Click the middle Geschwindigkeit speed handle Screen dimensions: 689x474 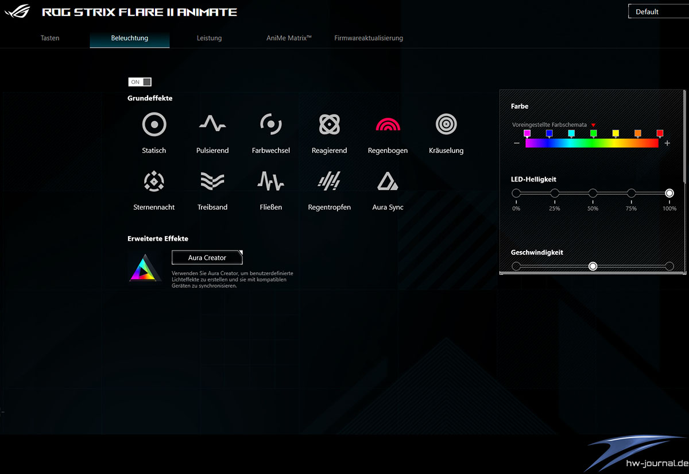[593, 266]
